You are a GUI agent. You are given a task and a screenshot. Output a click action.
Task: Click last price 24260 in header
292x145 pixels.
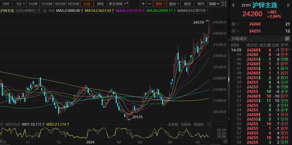(x=252, y=14)
